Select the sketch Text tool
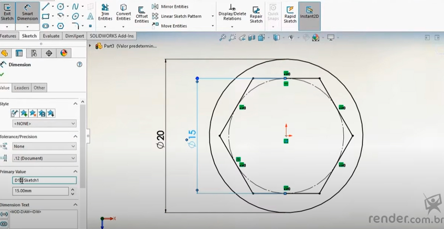The width and height of the screenshot is (444, 229). [x=90, y=16]
